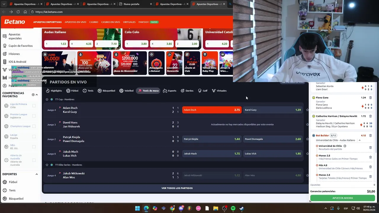
Task: Remove Más 4.5 corners leg
Action: click(x=370, y=167)
